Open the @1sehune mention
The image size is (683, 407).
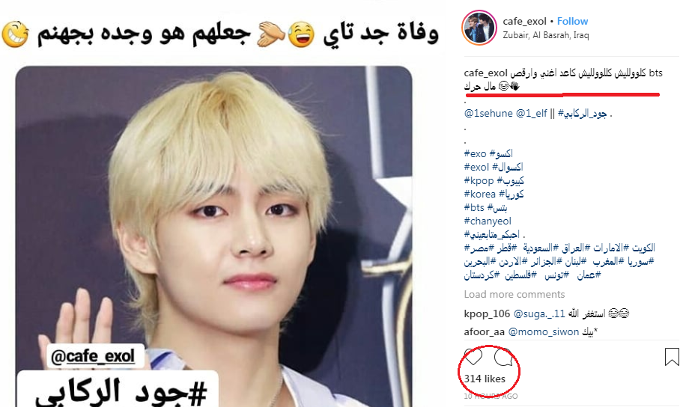[488, 114]
